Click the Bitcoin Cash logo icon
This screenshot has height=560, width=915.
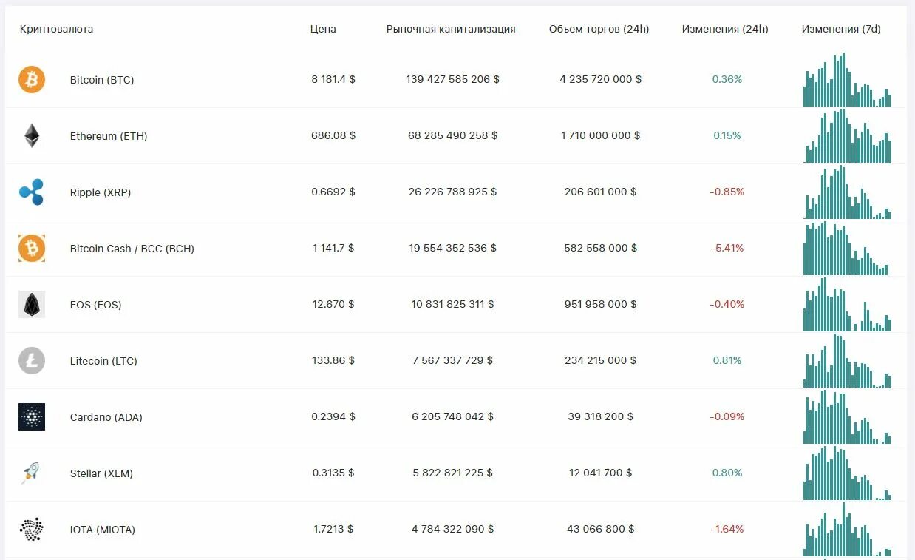pyautogui.click(x=32, y=249)
